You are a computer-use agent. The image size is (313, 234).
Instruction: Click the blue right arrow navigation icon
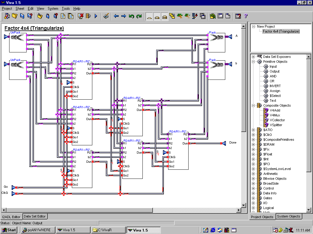[123, 16]
